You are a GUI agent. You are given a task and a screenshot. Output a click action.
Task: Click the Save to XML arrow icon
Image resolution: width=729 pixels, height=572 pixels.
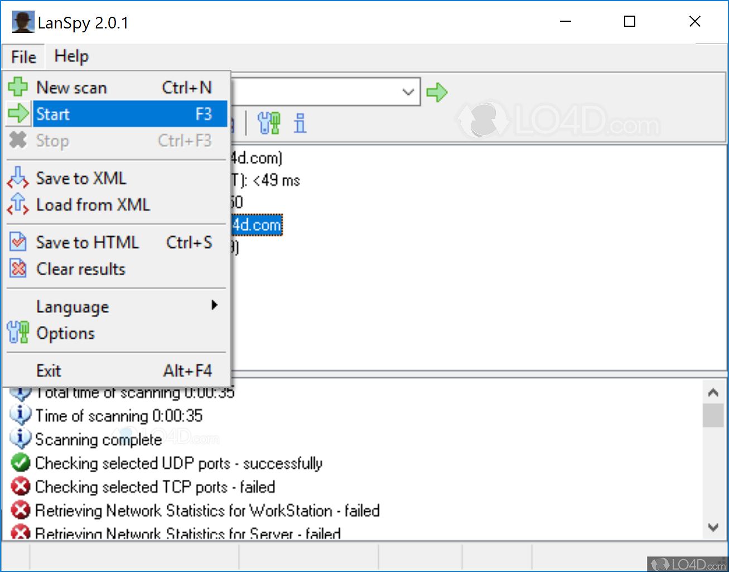click(18, 177)
